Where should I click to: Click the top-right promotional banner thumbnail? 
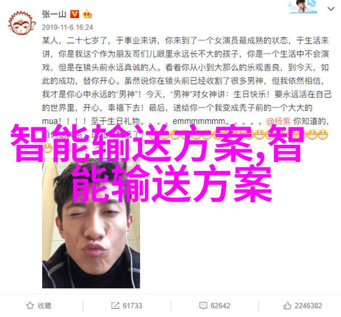click(303, 7)
